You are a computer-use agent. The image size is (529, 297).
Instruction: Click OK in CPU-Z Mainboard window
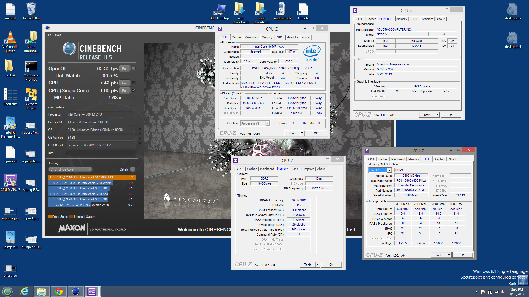pyautogui.click(x=450, y=115)
